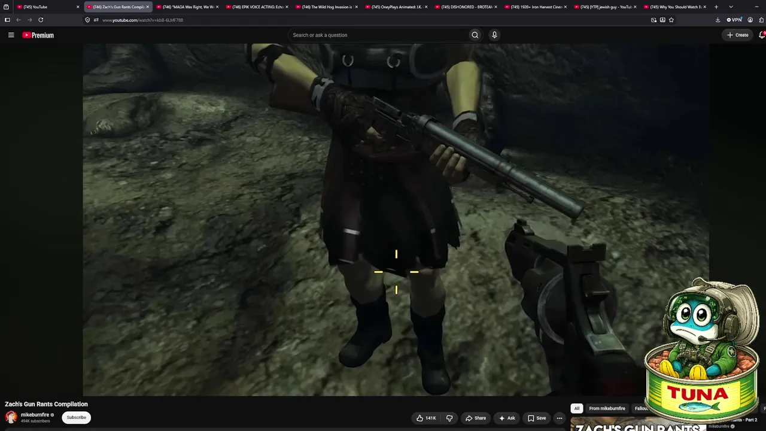Click the search magnifier button
This screenshot has width=766, height=431.
[475, 35]
